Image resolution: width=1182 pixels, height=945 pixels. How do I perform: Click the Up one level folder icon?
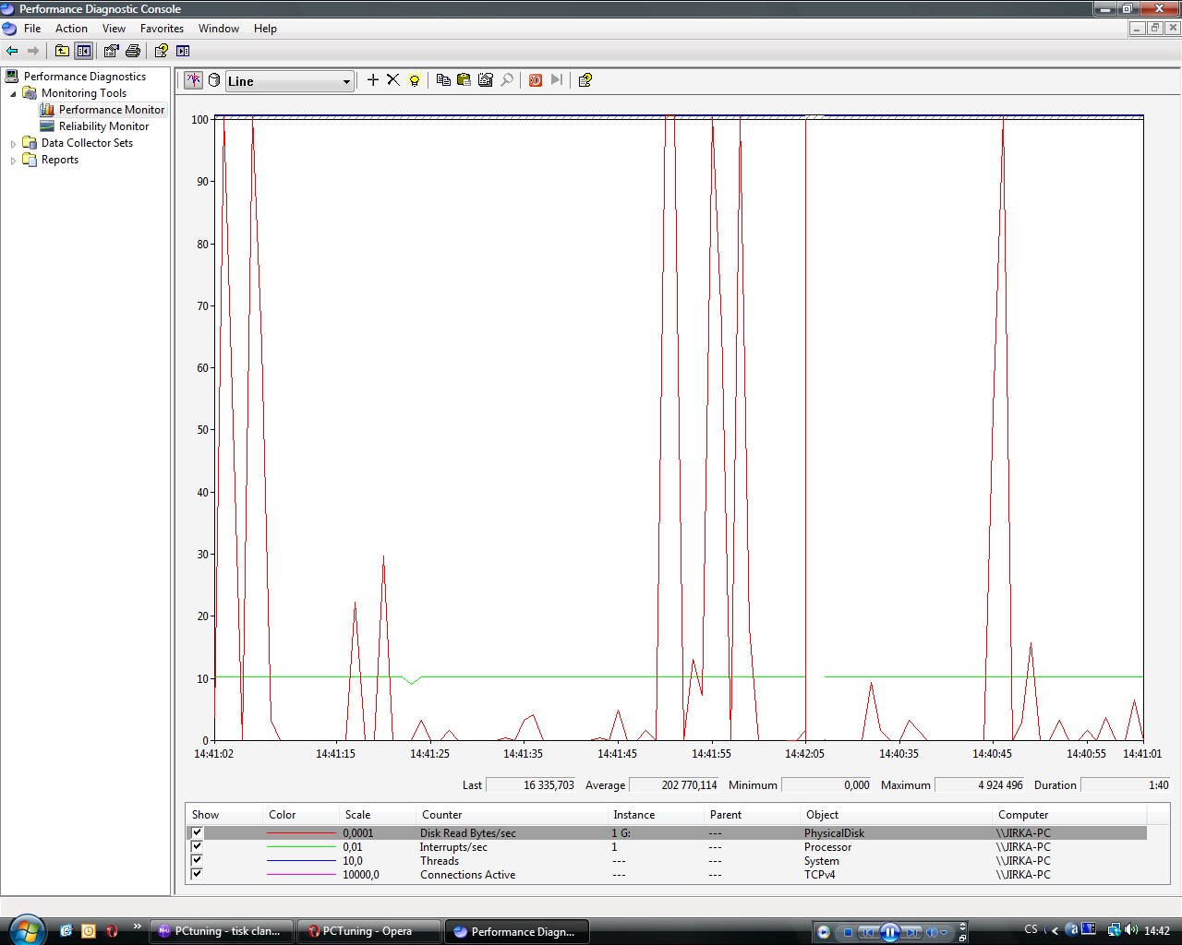tap(62, 51)
